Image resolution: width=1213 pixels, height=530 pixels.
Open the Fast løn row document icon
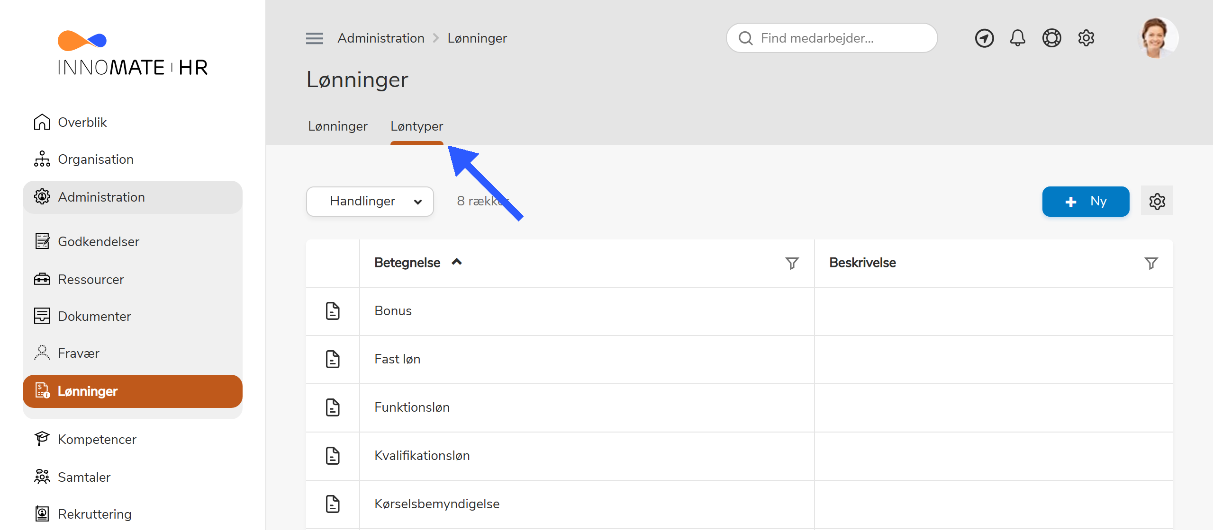[x=333, y=359]
